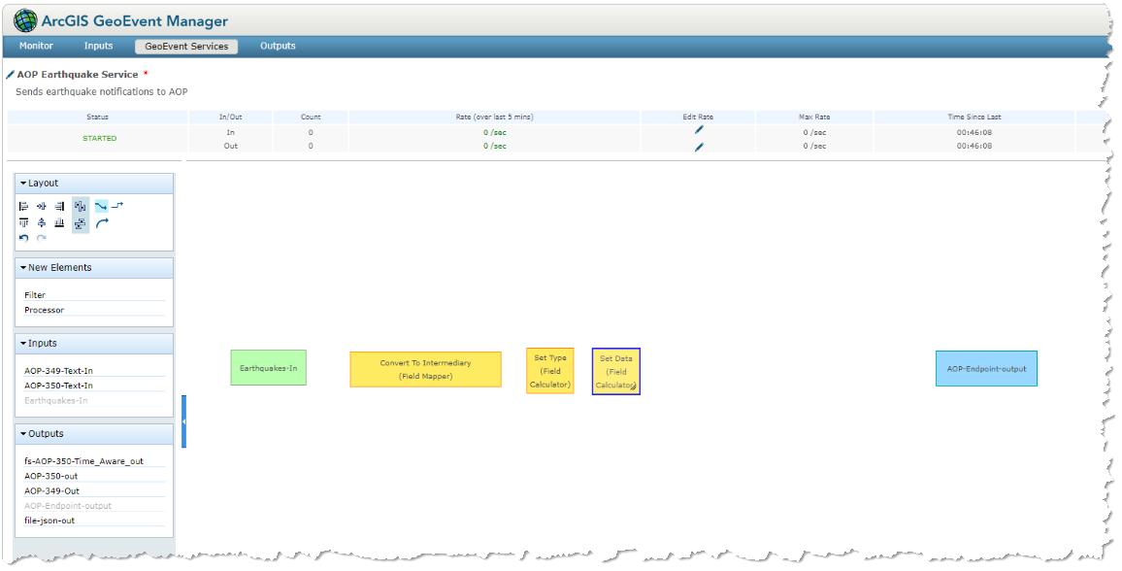Select the Set Data Field Calculator node
This screenshot has width=1122, height=571.
[616, 371]
